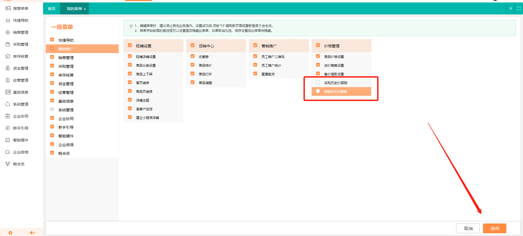
Task: Collapse the sidebar with the arrow icon
Action: click(x=32, y=233)
